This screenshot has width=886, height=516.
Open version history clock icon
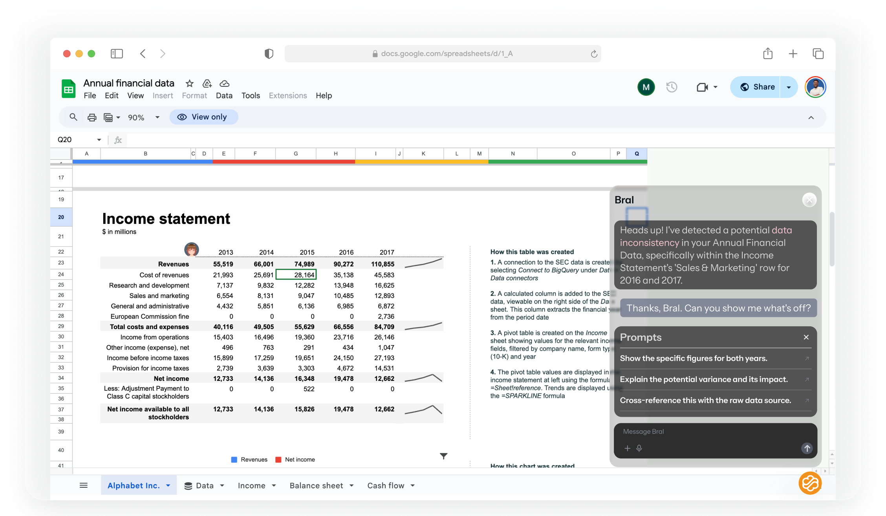pyautogui.click(x=672, y=87)
